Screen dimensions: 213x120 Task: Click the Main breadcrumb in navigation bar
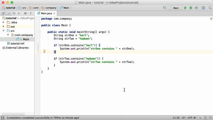65,8
